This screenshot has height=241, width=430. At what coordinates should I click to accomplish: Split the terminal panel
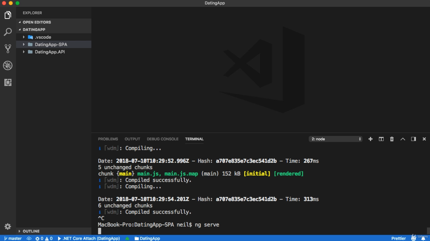(x=381, y=139)
